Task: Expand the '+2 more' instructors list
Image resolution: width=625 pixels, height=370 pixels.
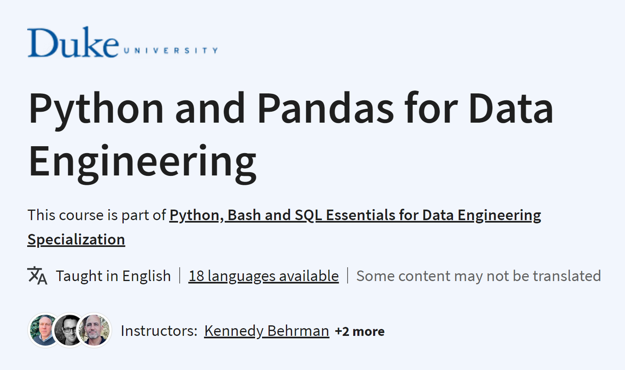Action: click(360, 331)
